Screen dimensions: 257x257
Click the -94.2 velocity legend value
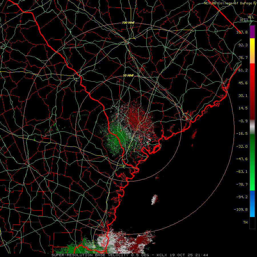tap(242, 197)
